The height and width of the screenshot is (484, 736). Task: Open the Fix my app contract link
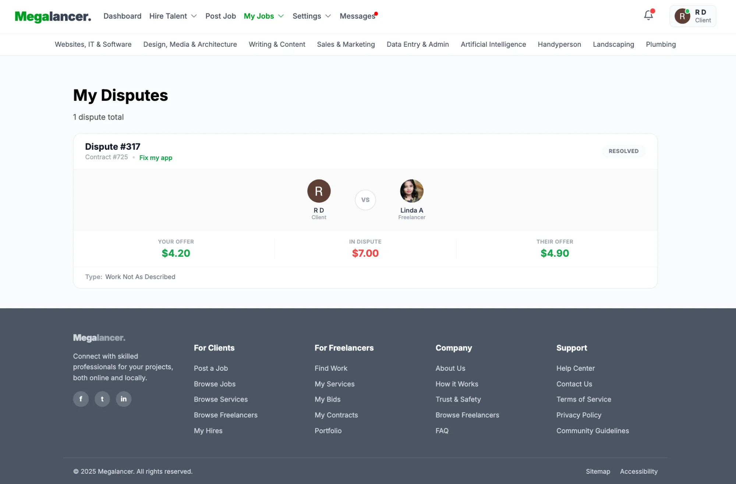(x=156, y=157)
